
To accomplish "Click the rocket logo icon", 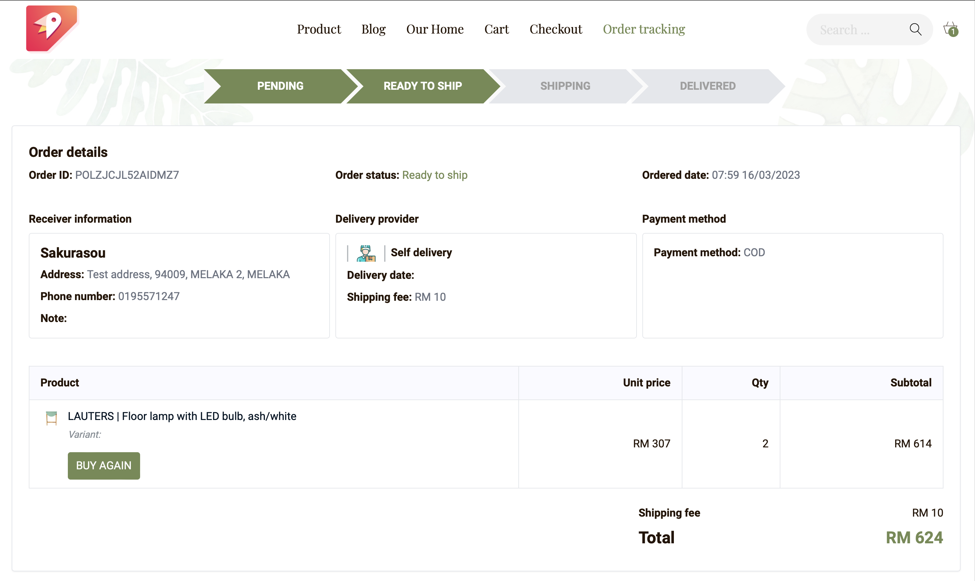I will click(52, 28).
